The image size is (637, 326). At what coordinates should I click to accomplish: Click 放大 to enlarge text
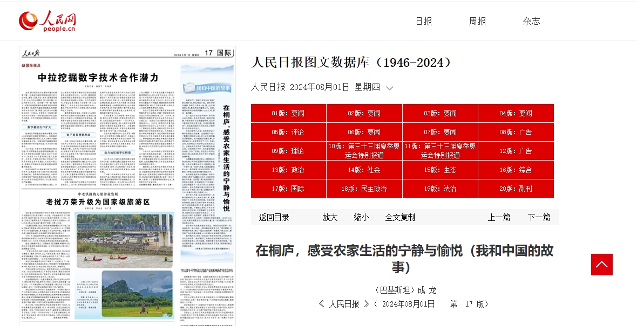coord(330,217)
